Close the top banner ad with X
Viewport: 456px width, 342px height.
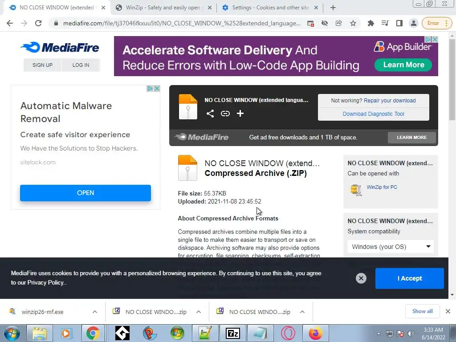[435, 39]
